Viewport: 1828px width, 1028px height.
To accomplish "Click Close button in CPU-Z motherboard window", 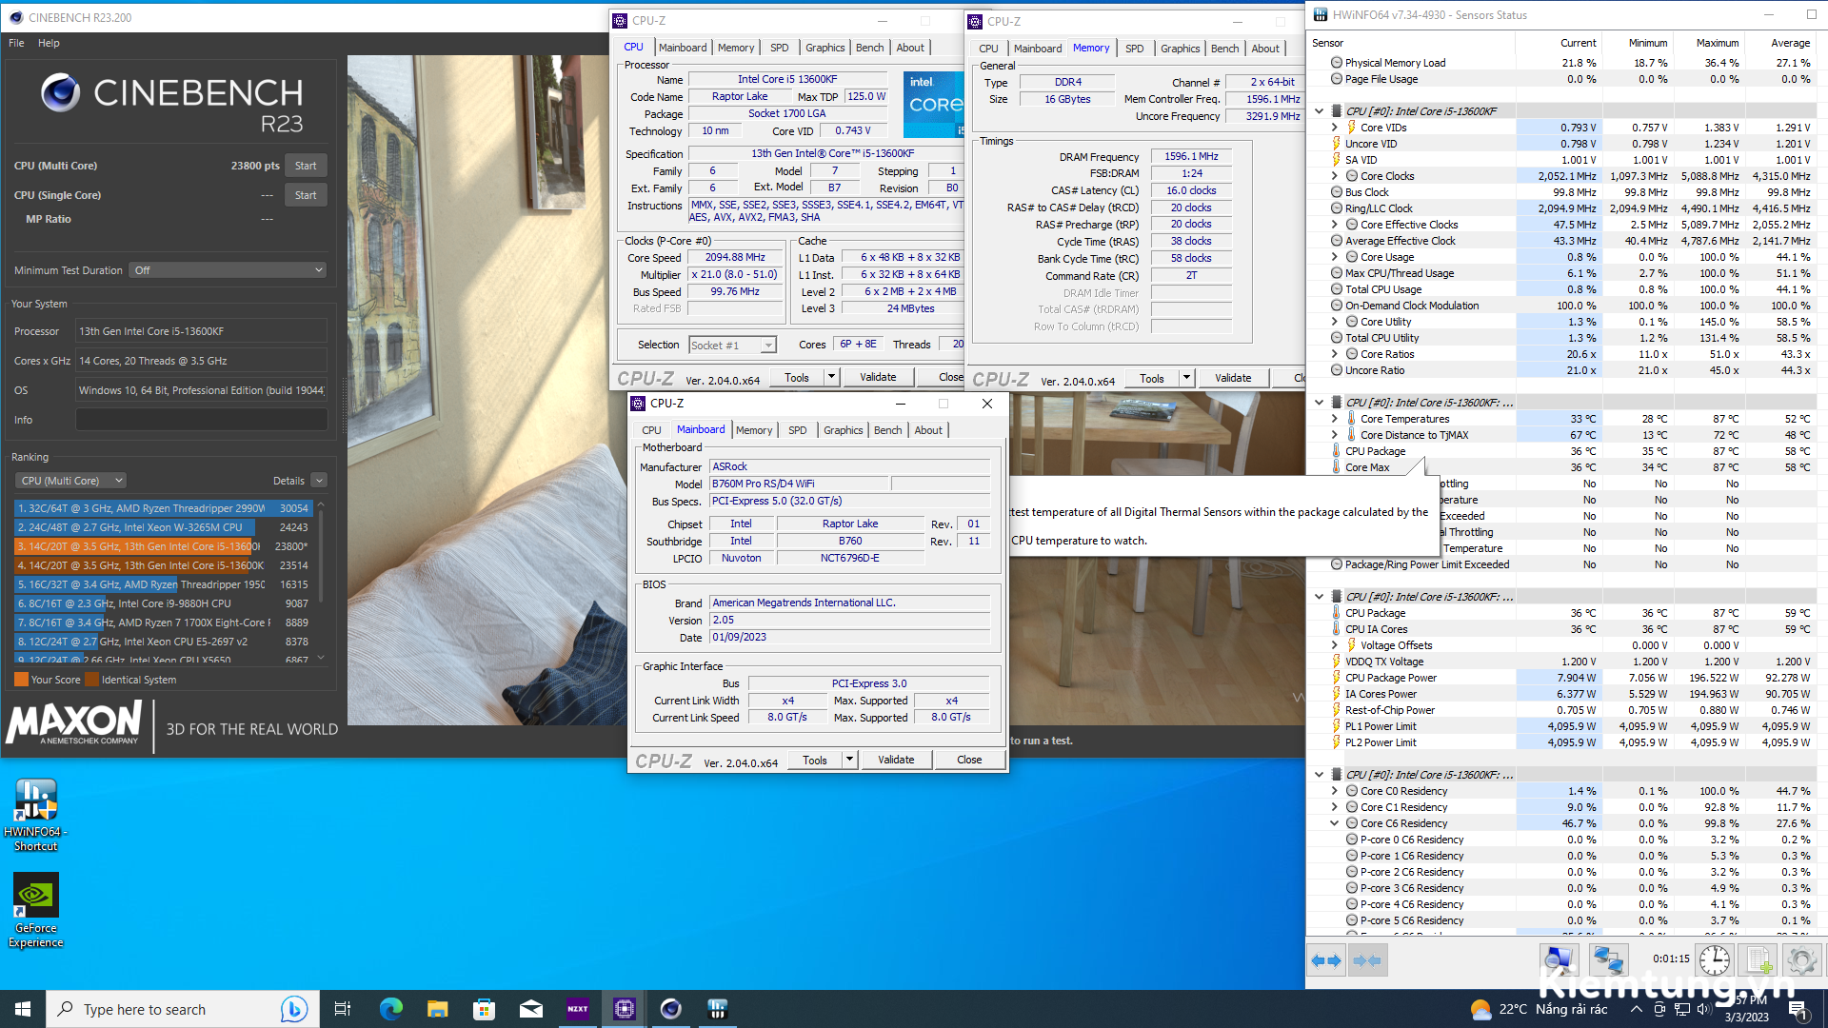I will coord(969,760).
